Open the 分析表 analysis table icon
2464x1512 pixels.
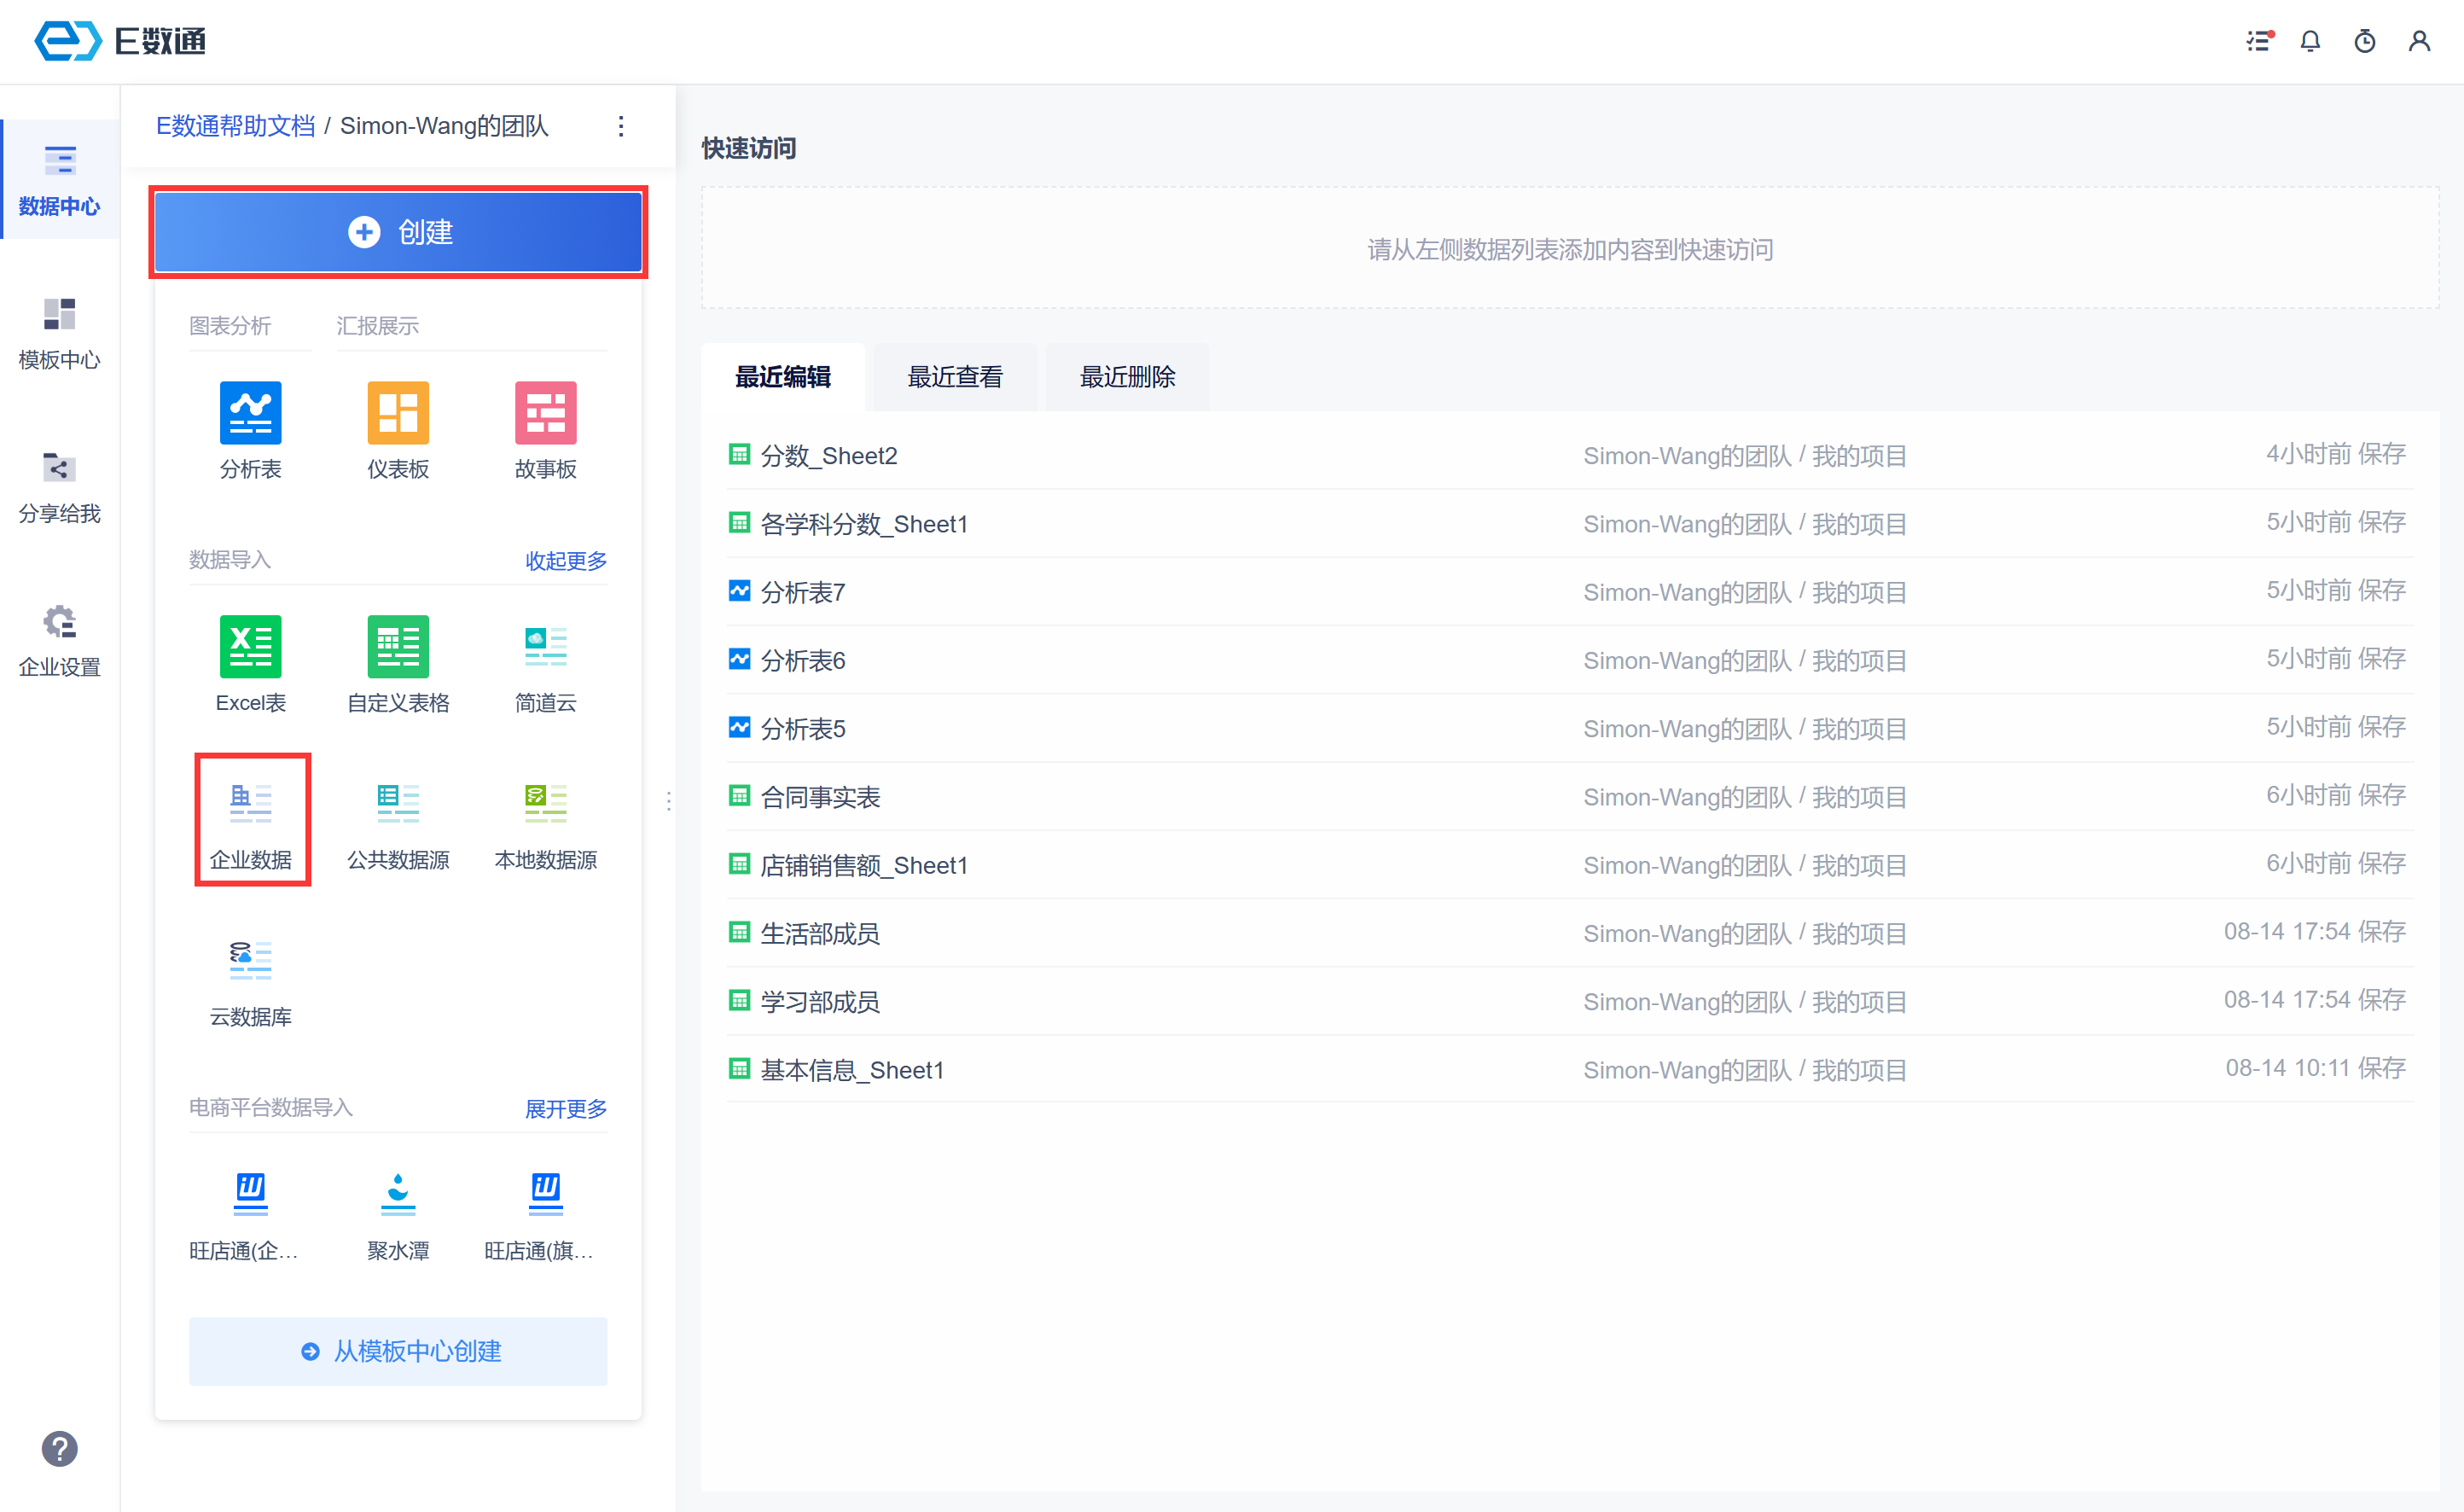250,413
